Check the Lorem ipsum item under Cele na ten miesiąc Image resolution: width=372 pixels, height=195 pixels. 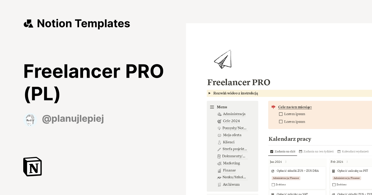click(281, 114)
